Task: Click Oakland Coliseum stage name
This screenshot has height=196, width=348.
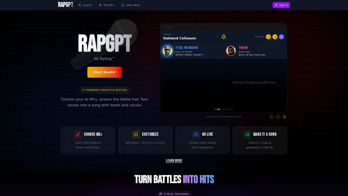Action: pos(179,38)
